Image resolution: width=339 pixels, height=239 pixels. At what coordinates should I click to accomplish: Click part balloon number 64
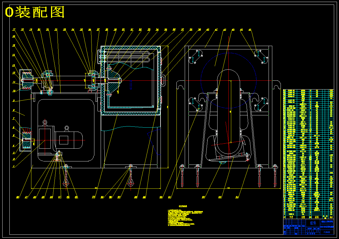pos(237,197)
